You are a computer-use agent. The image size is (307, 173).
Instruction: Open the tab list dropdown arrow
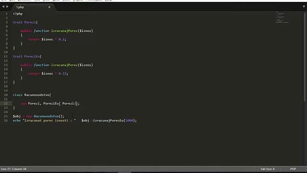pos(304,6)
